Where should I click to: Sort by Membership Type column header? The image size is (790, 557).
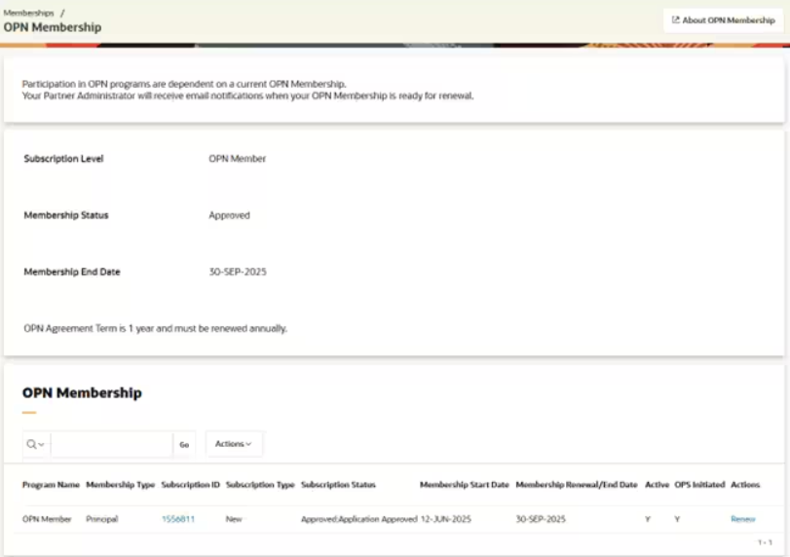(121, 485)
